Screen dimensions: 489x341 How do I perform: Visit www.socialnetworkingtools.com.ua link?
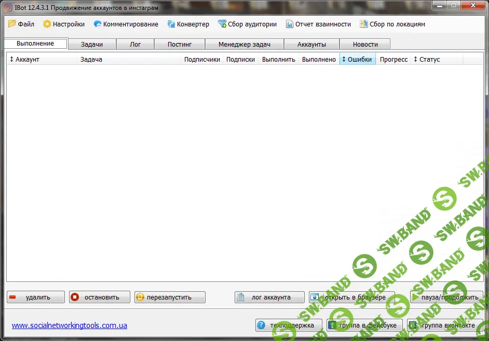coord(69,325)
